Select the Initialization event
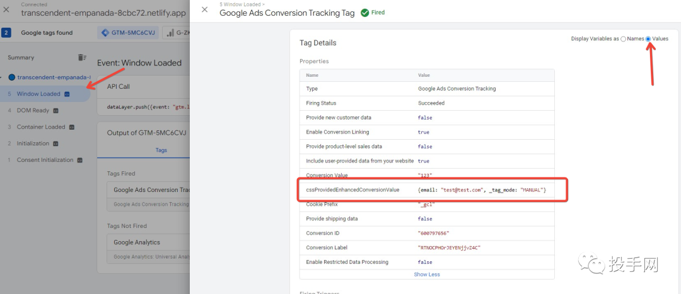This screenshot has width=681, height=294. click(x=33, y=144)
